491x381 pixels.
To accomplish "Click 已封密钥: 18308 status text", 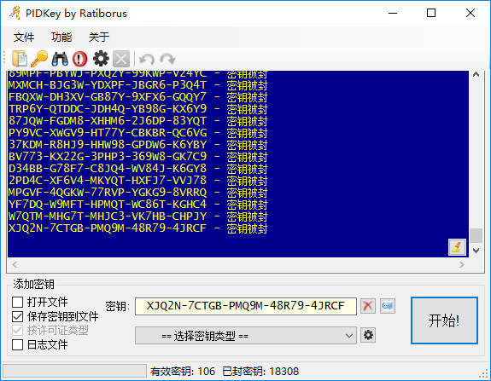I will [260, 372].
